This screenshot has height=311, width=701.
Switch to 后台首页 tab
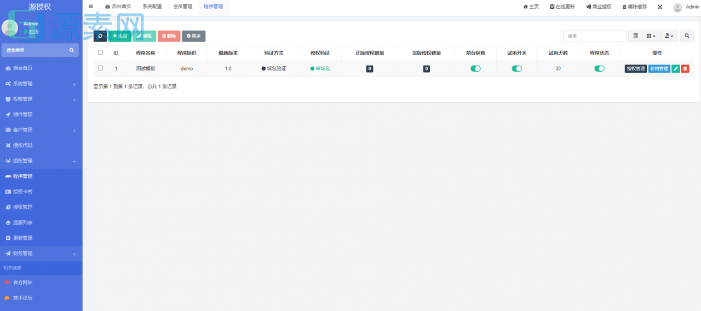pos(118,7)
